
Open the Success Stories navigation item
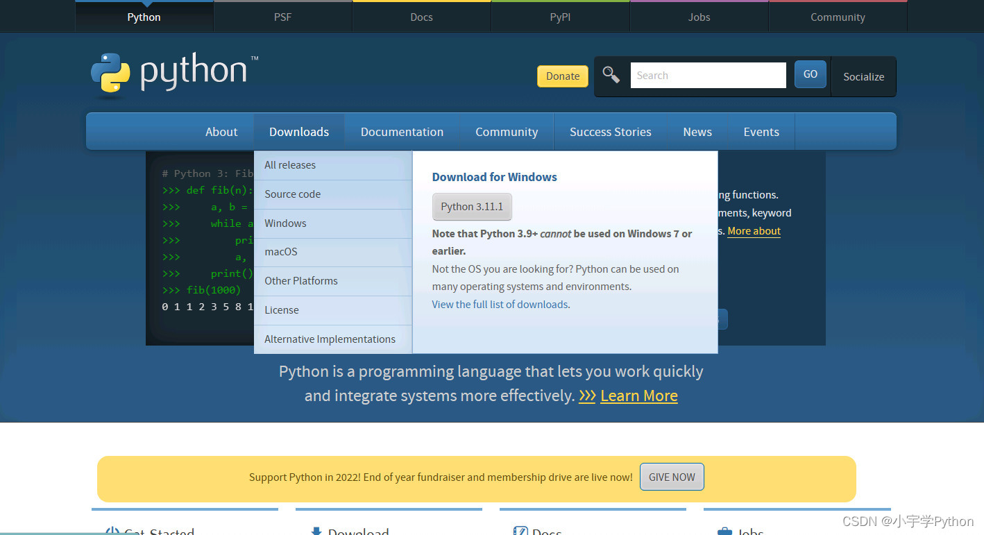point(611,132)
